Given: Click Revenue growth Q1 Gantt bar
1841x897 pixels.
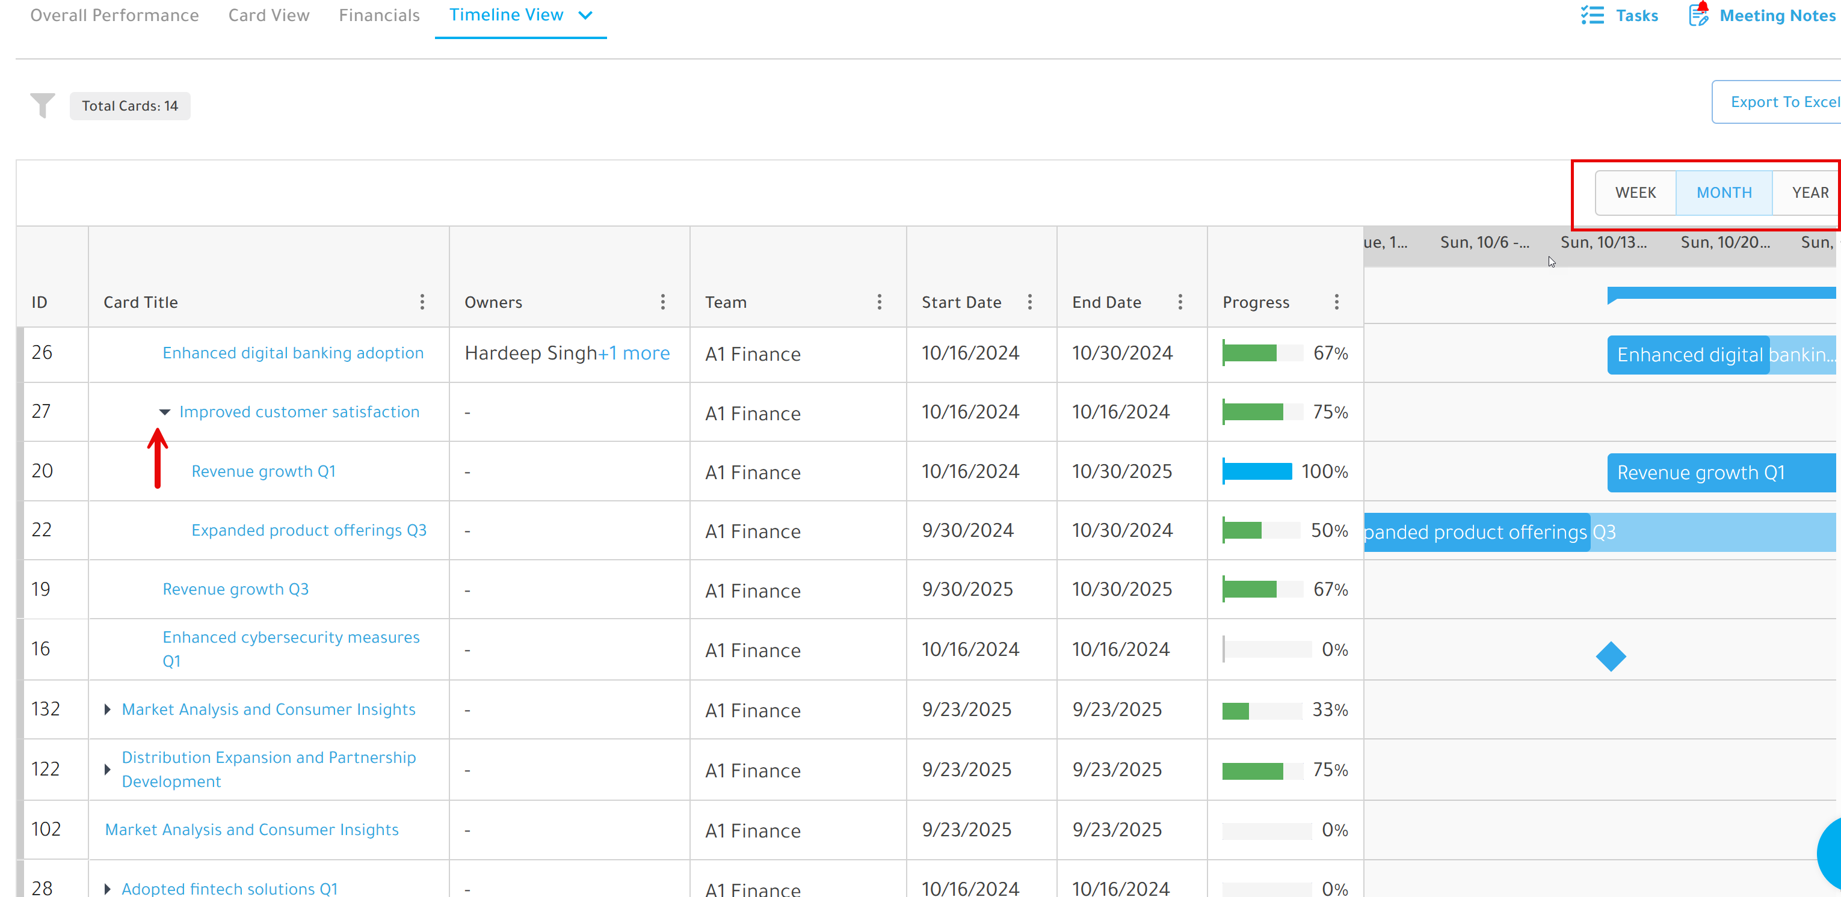Looking at the screenshot, I should [x=1722, y=472].
